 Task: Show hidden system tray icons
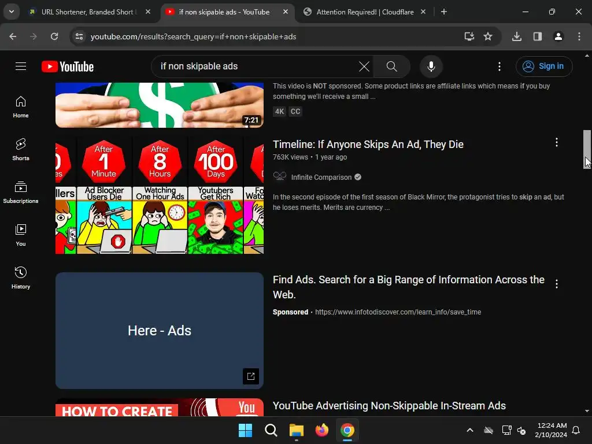[469, 430]
